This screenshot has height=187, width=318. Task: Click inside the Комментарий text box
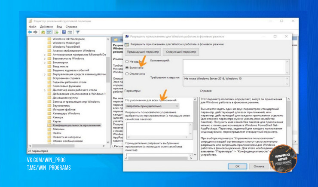(236, 67)
